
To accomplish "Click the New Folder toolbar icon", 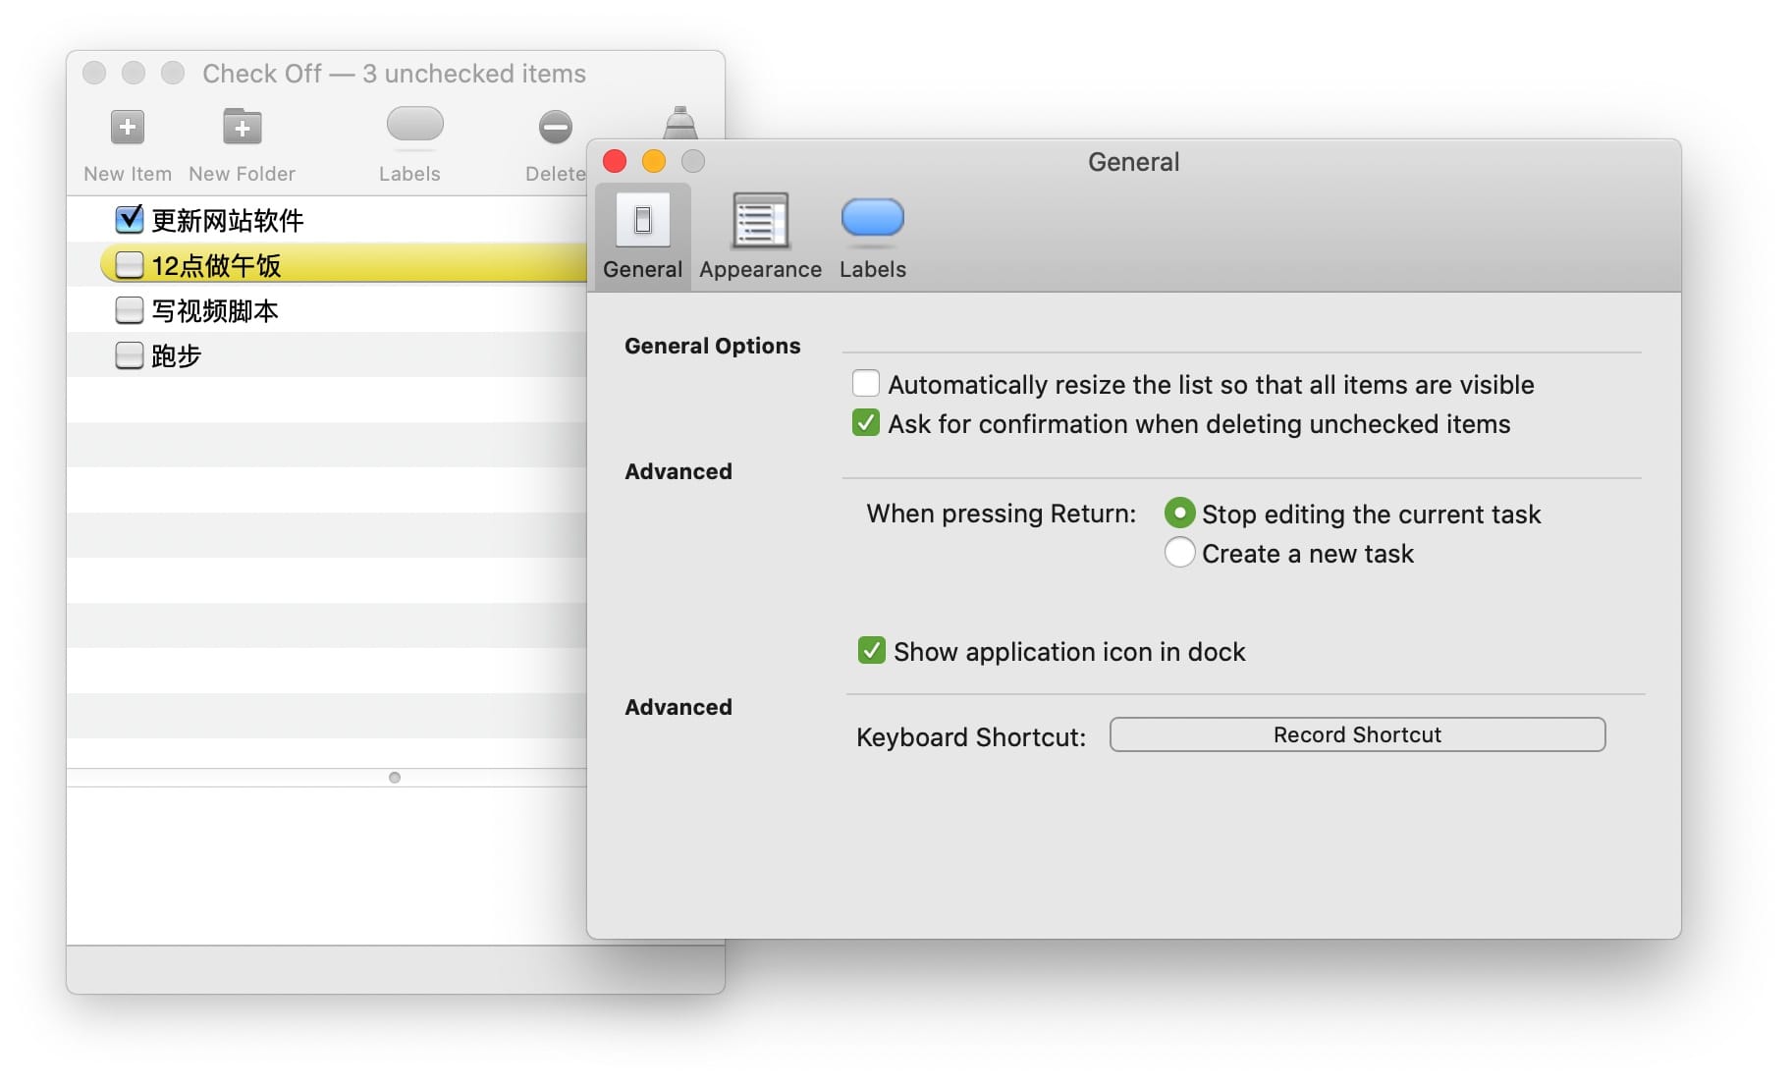I will (x=242, y=126).
